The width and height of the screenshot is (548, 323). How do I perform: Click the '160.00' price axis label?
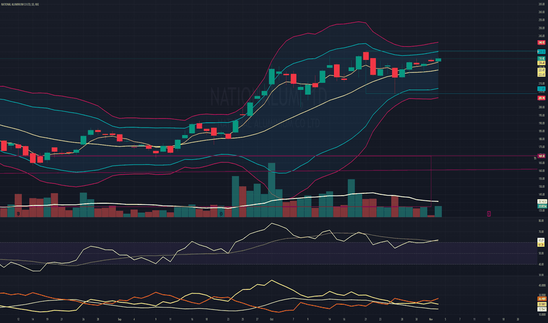542,171
